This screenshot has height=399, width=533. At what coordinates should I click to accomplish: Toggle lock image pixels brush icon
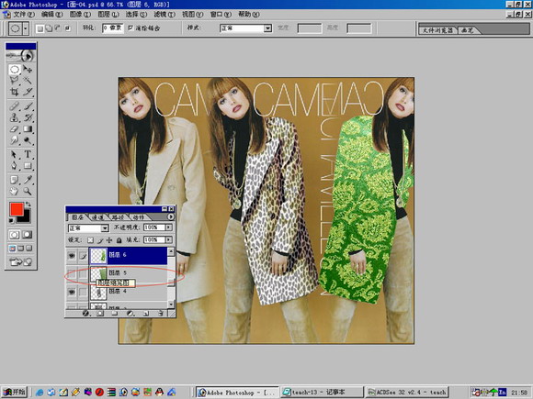(100, 240)
